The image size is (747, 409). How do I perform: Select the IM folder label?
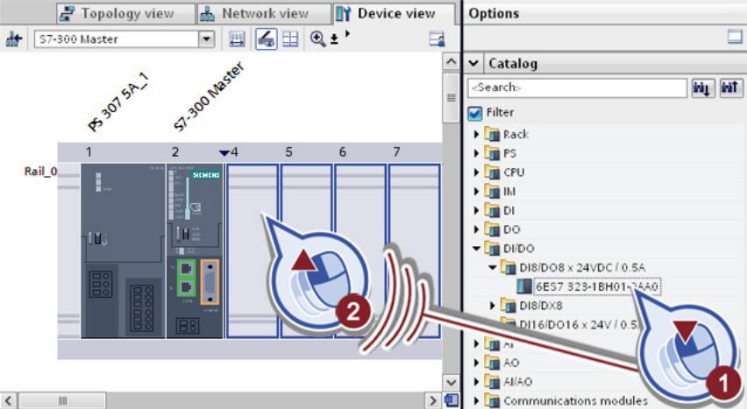[509, 192]
